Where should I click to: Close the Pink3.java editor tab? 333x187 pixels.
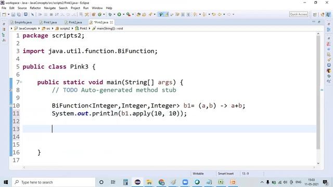pyautogui.click(x=111, y=22)
